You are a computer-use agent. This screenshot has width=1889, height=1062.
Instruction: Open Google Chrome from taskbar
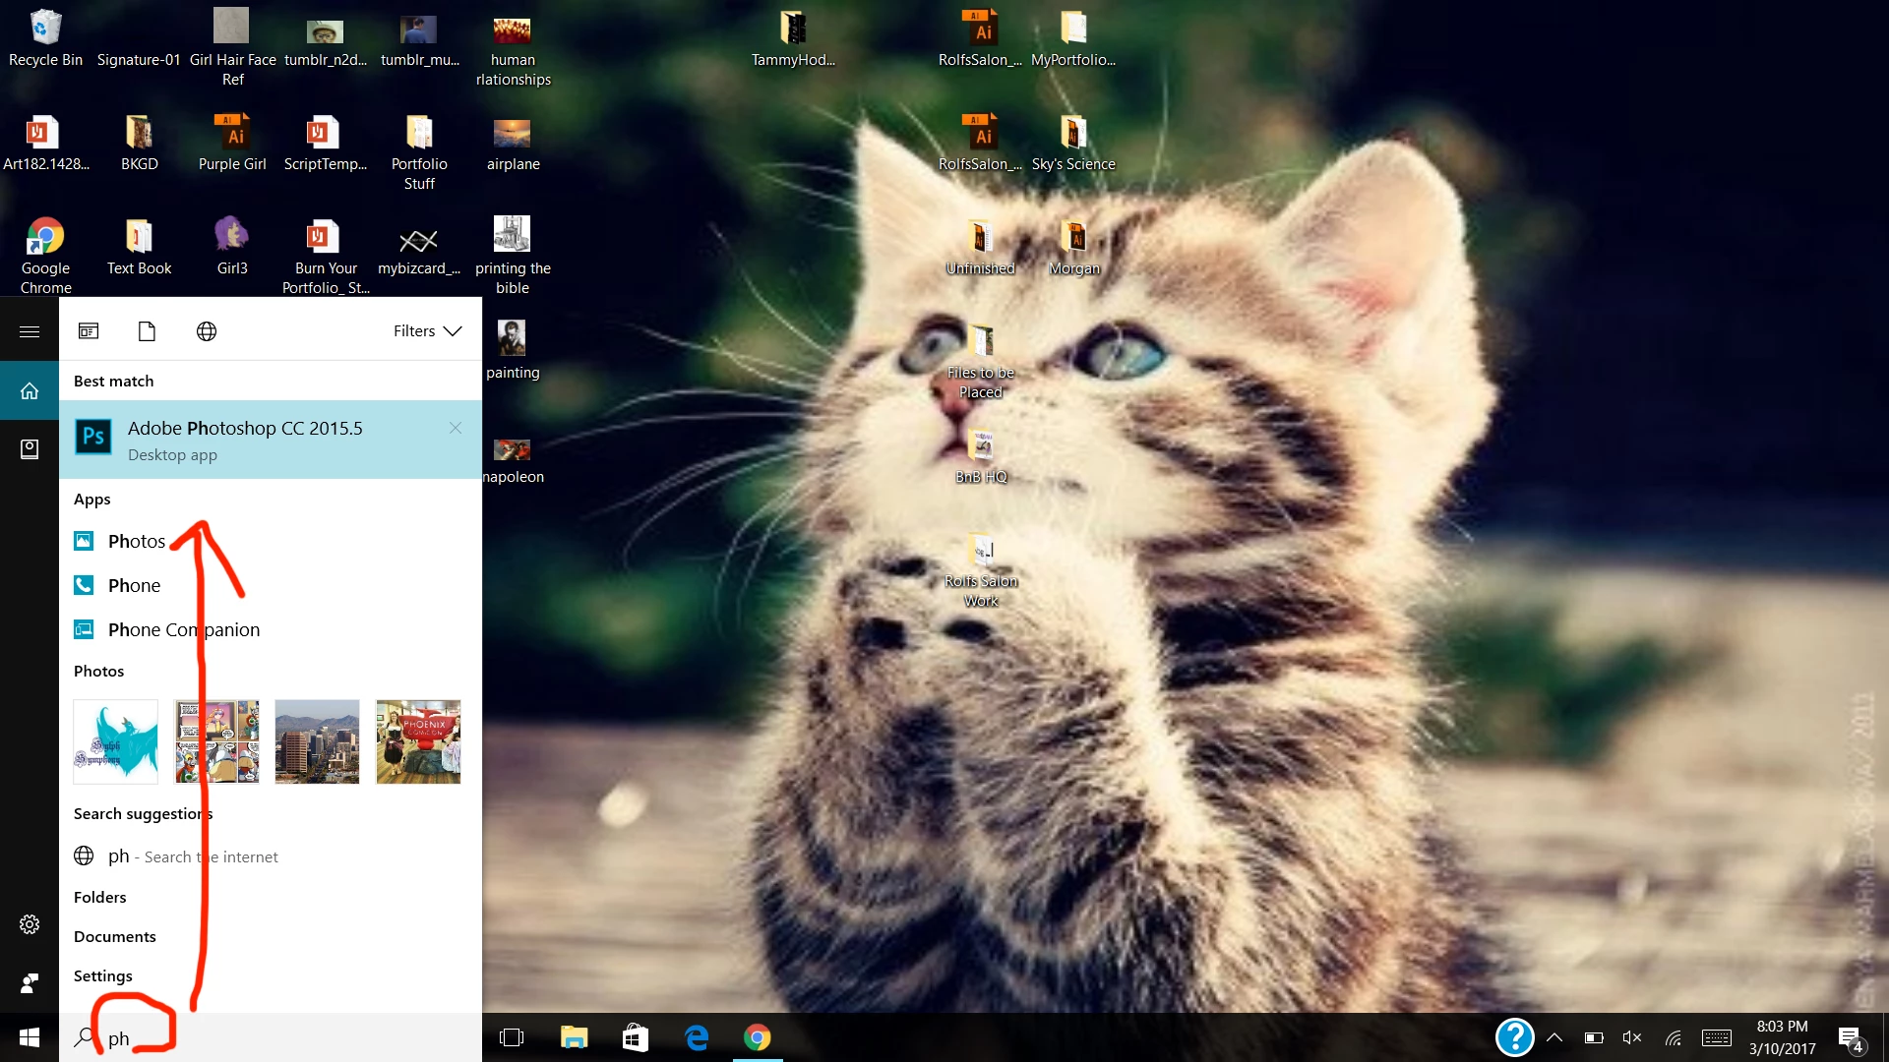click(x=757, y=1037)
